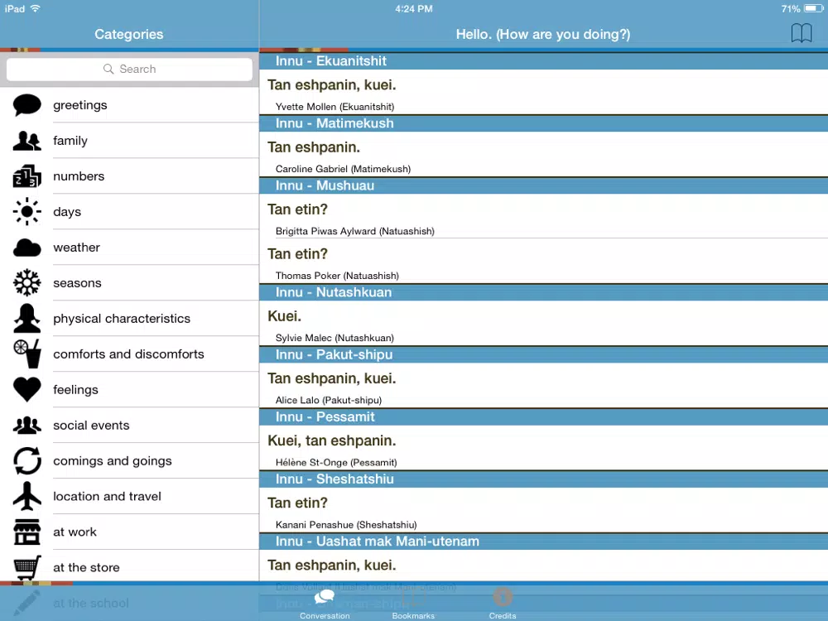Play Pakut-shipu phrase by Alice Lalo
Image resolution: width=828 pixels, height=621 pixels.
click(x=543, y=386)
